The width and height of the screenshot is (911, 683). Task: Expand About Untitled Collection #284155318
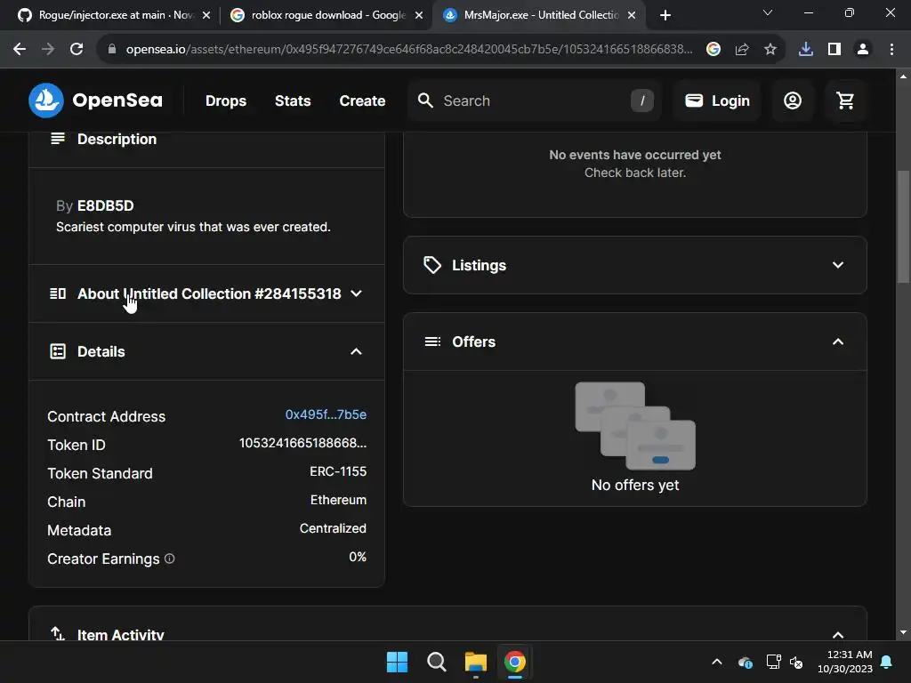(206, 293)
